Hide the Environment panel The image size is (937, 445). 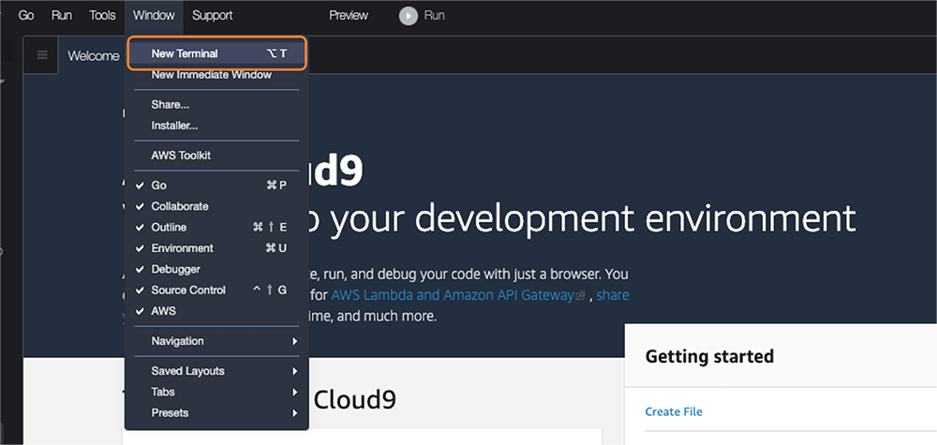coord(182,248)
